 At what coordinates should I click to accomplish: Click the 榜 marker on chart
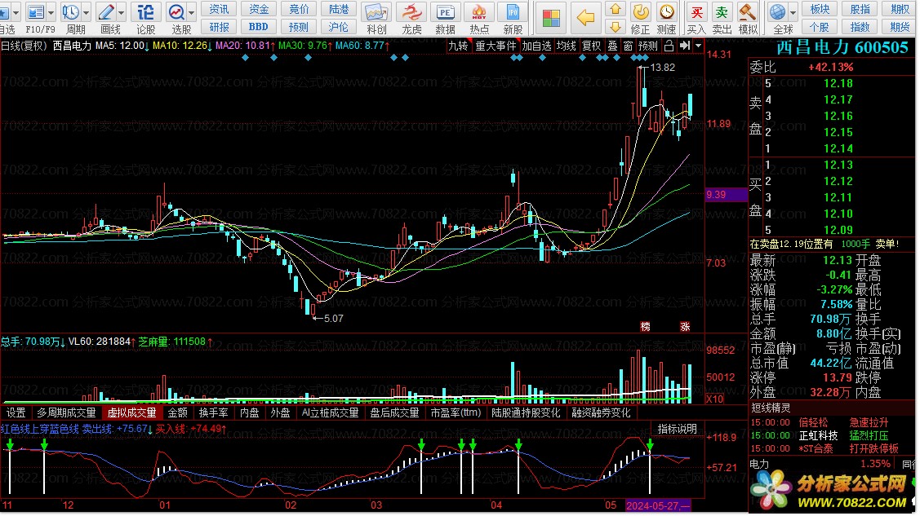coord(646,327)
